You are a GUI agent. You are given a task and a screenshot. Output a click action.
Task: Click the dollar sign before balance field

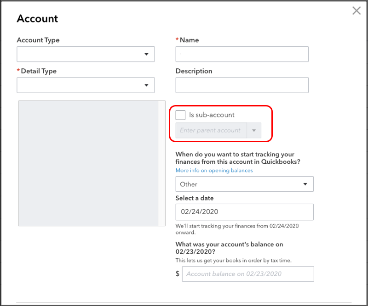[x=178, y=274]
